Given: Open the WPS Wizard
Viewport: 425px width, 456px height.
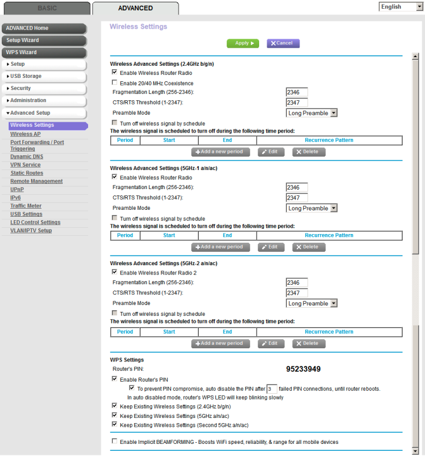Looking at the screenshot, I should (44, 52).
